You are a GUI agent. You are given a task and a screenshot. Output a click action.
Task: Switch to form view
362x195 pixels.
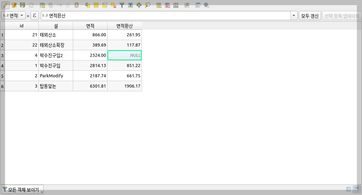pyautogui.click(x=349, y=189)
